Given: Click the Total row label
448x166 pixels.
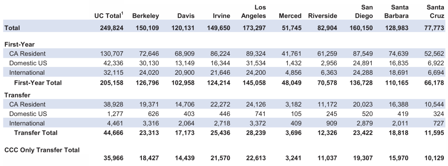Looking at the screenshot, I should point(12,28).
